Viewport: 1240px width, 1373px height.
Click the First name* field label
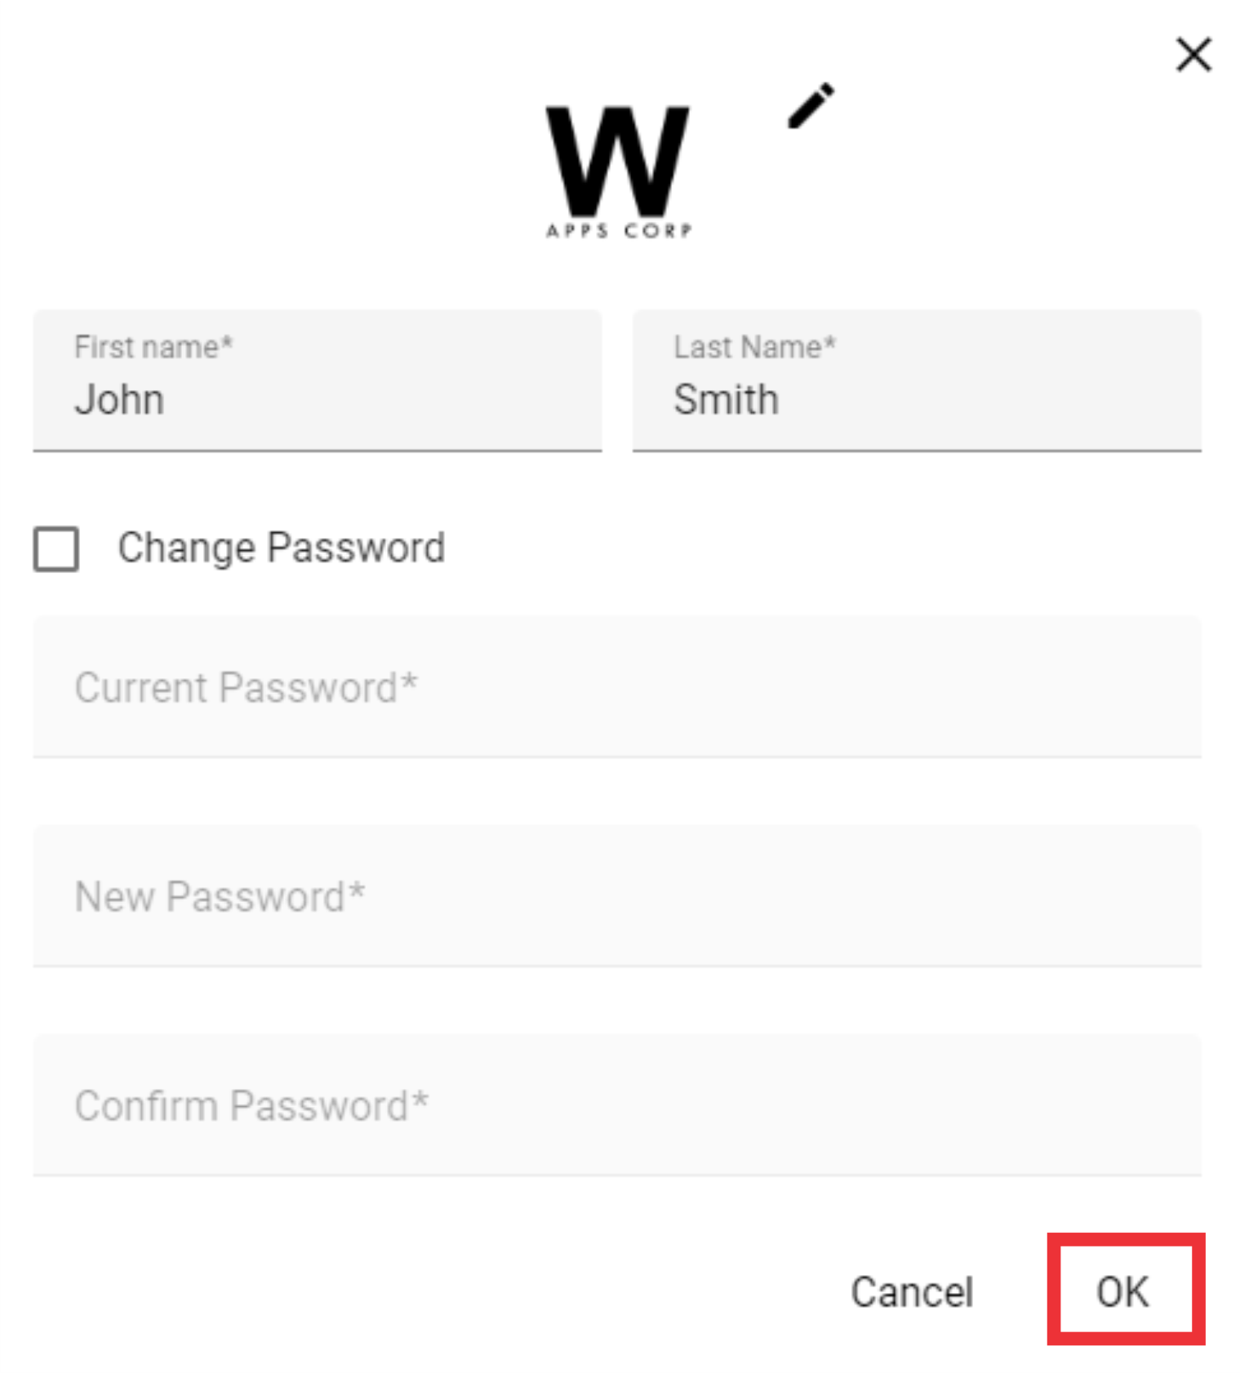[x=153, y=347]
